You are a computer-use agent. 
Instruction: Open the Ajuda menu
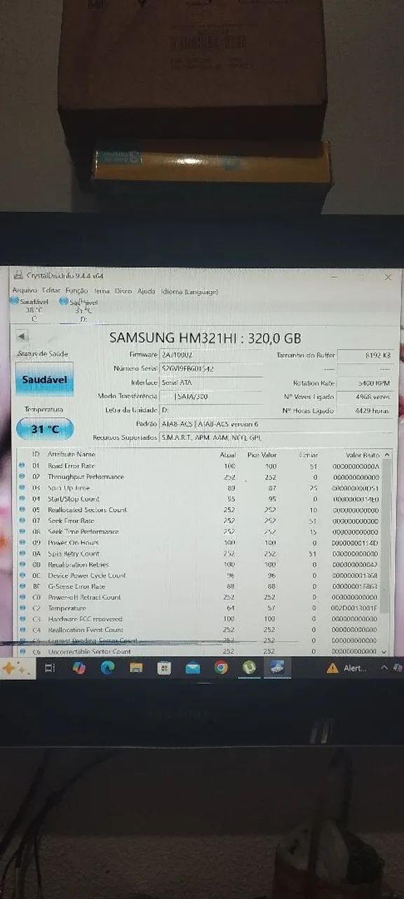coord(147,291)
